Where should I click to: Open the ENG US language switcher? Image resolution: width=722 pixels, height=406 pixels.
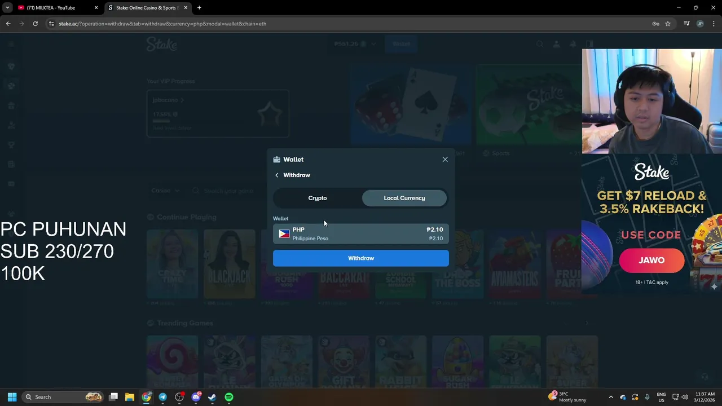tap(661, 397)
